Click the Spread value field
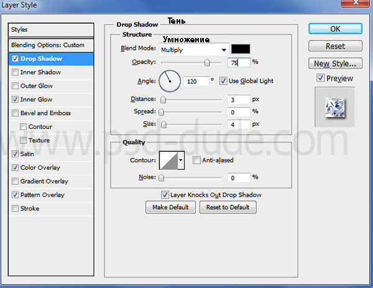Screen dimensions: 373x288 (x=239, y=112)
